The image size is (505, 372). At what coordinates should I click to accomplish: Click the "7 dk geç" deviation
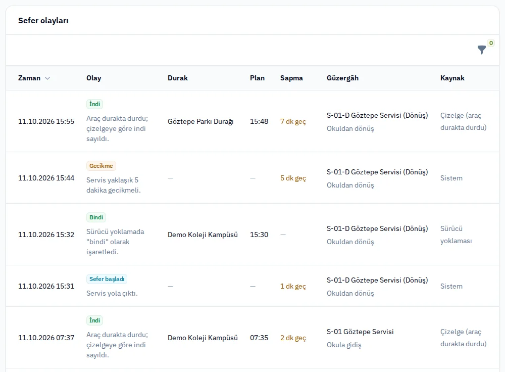tap(293, 121)
